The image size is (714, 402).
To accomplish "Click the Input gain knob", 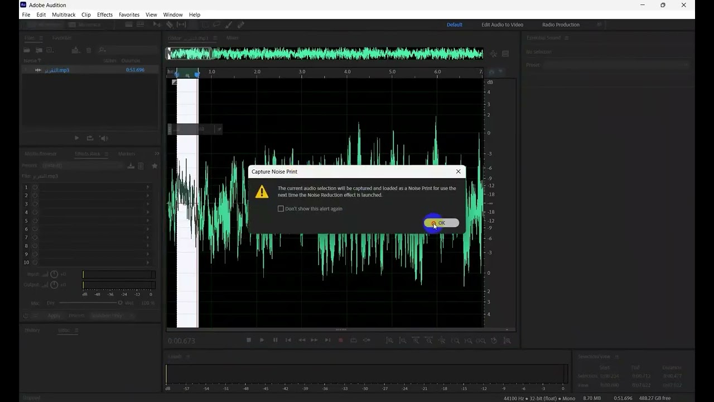I will click(x=54, y=274).
